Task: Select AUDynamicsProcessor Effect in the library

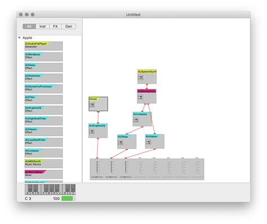Action: coord(43,89)
